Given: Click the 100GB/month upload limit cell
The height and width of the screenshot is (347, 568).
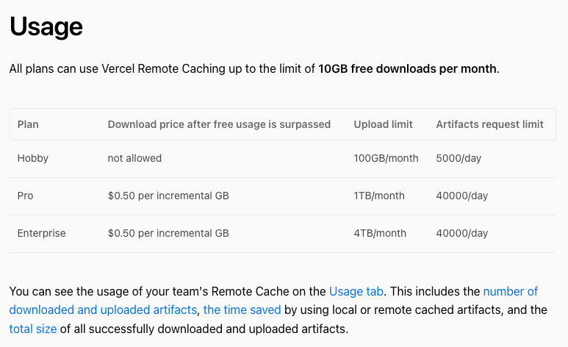Looking at the screenshot, I should [x=387, y=159].
